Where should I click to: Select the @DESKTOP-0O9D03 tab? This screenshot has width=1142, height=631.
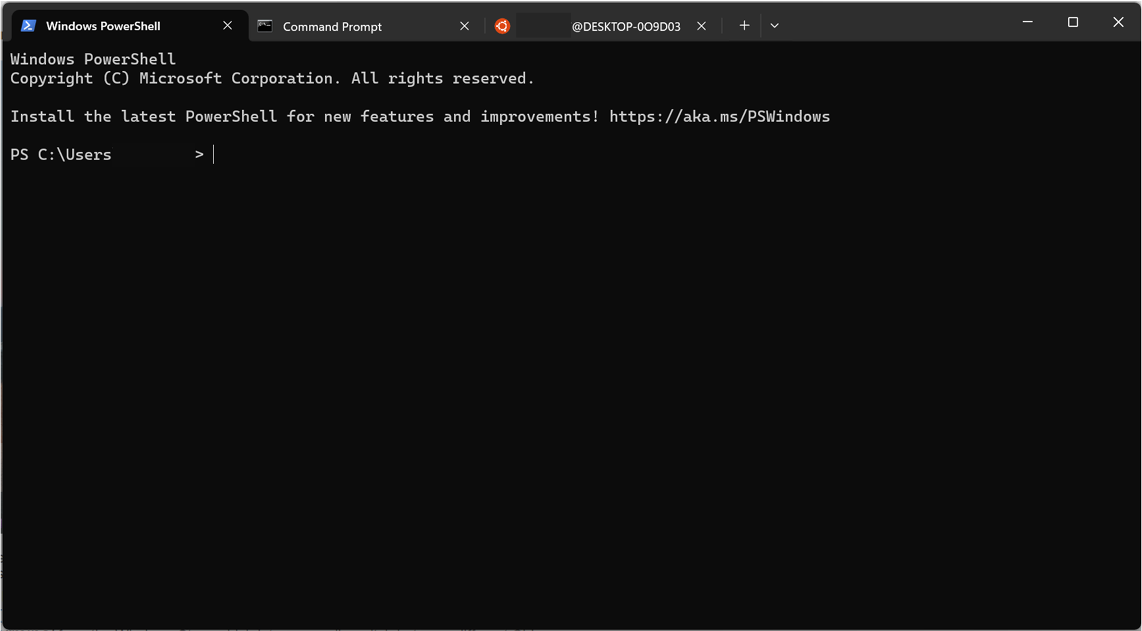coord(625,26)
